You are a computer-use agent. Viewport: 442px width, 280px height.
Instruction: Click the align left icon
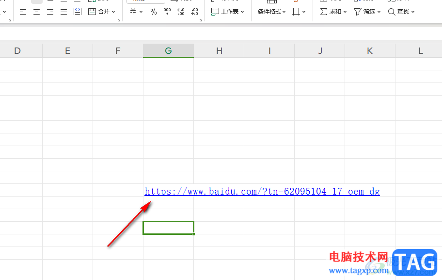tap(23, 12)
